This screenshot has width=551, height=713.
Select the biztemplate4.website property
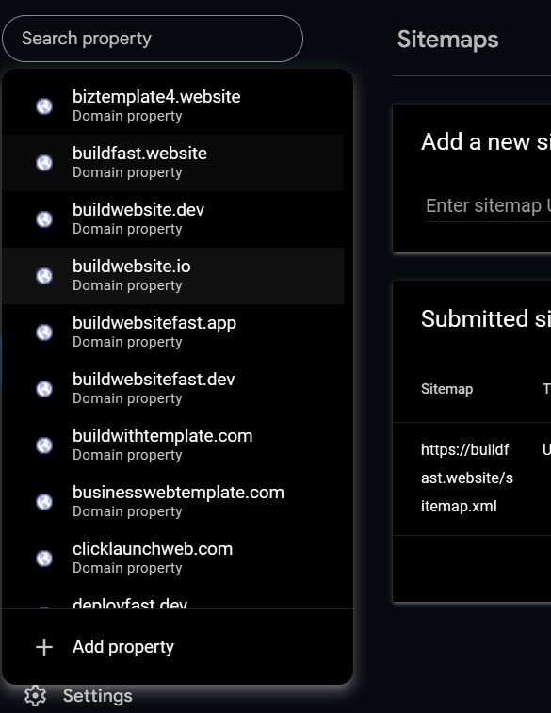[172, 106]
